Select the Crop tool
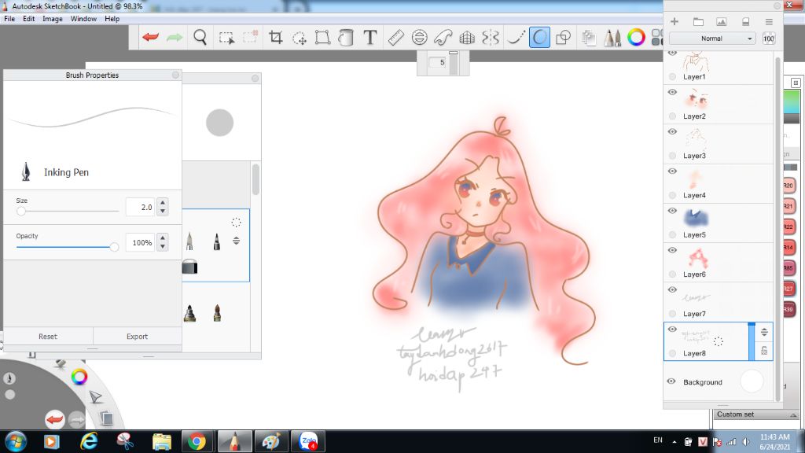 pos(276,37)
